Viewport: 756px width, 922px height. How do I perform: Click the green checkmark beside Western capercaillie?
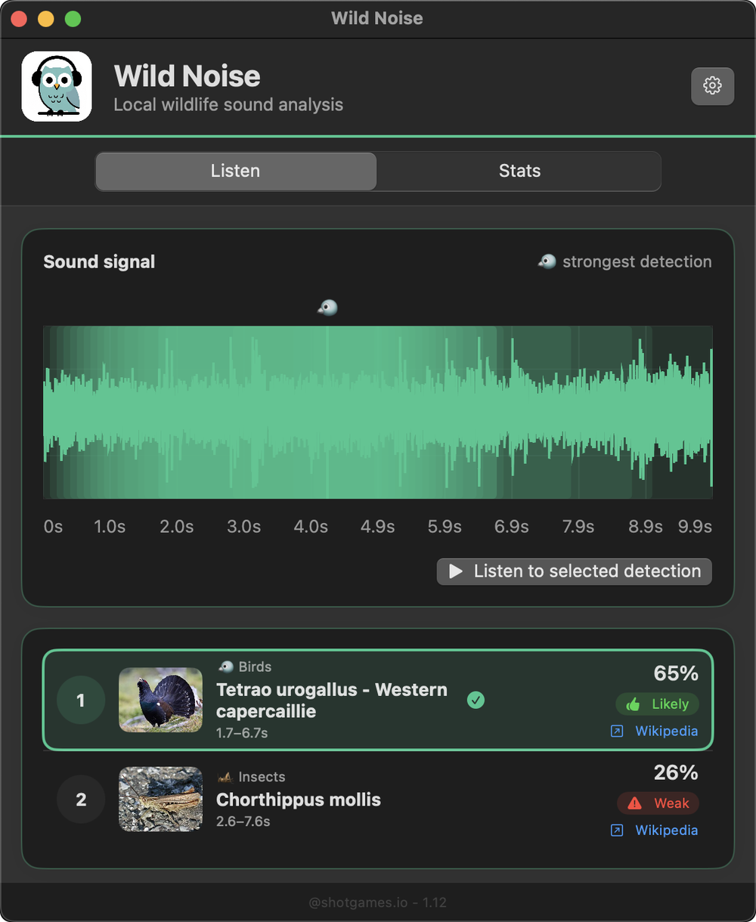[x=476, y=701]
